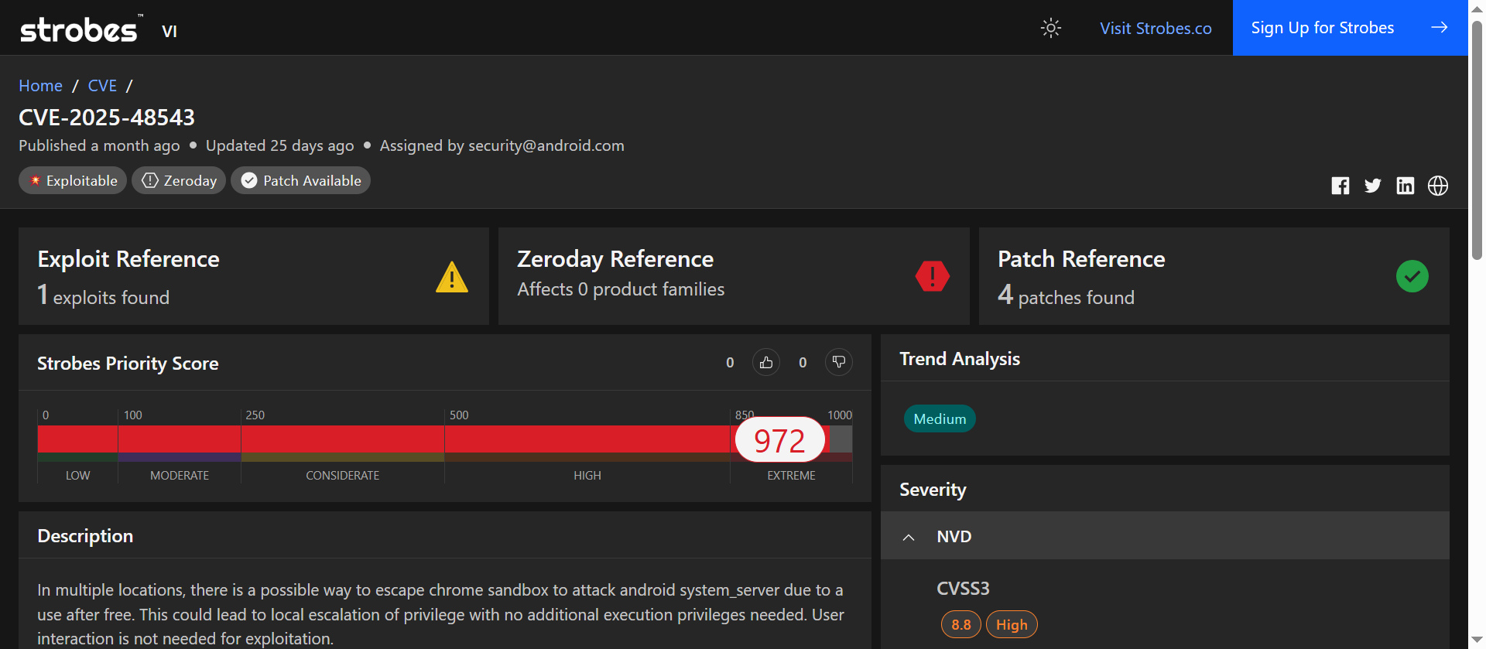Click the 972 priority score marker
This screenshot has width=1486, height=649.
pos(779,440)
